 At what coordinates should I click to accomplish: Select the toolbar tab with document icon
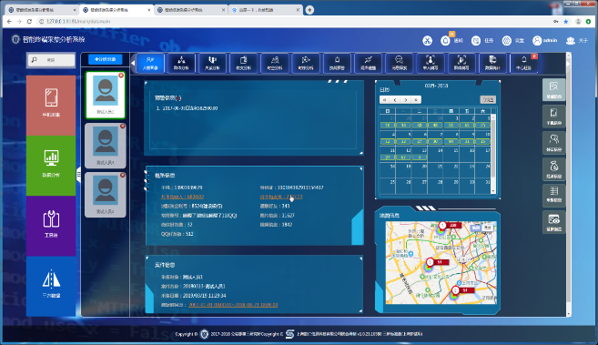click(x=244, y=63)
